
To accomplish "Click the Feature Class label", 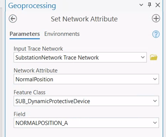I will 29,92.
